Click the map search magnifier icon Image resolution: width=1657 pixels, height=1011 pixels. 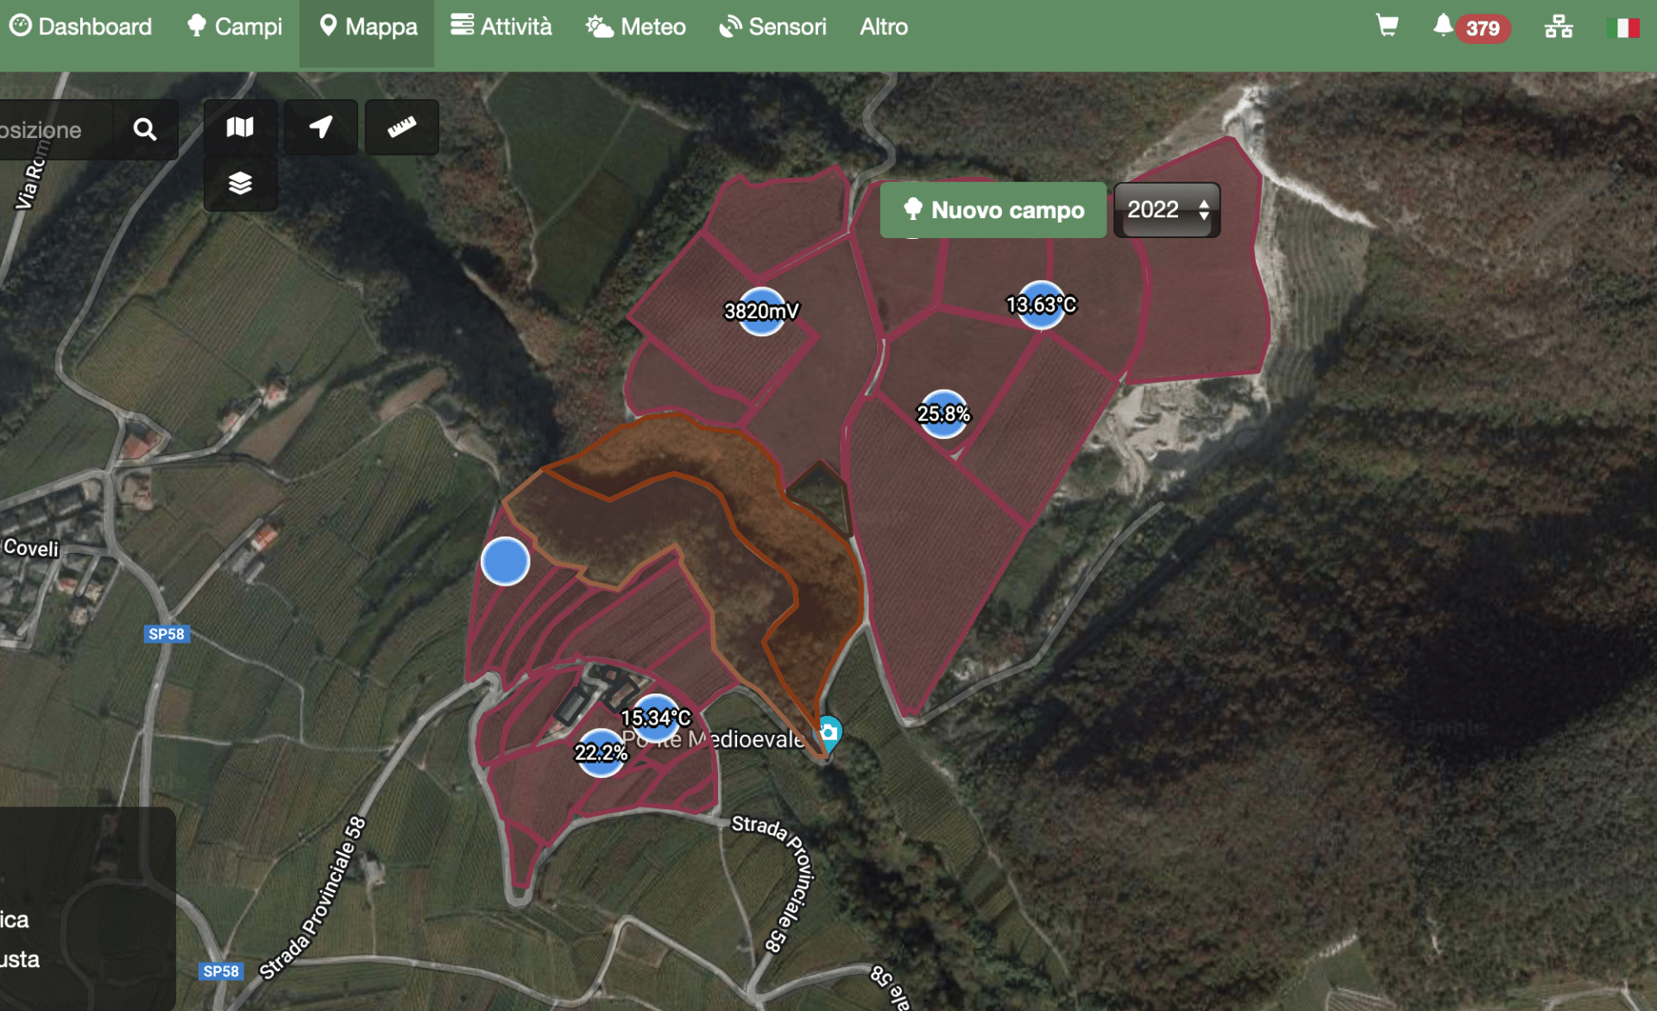point(145,129)
